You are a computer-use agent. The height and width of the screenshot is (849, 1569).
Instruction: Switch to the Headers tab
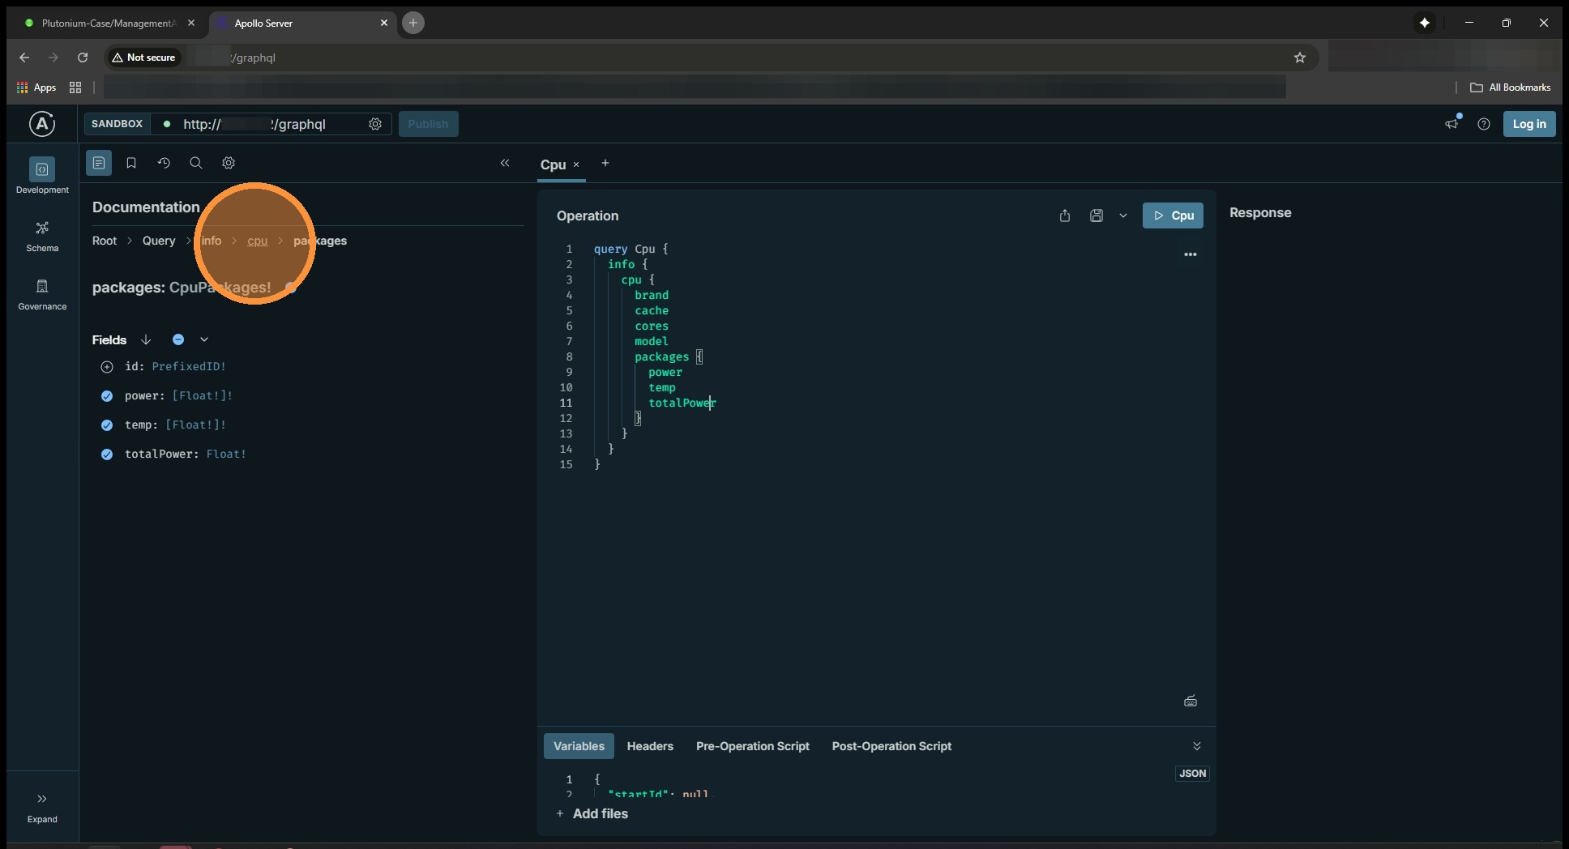(650, 746)
